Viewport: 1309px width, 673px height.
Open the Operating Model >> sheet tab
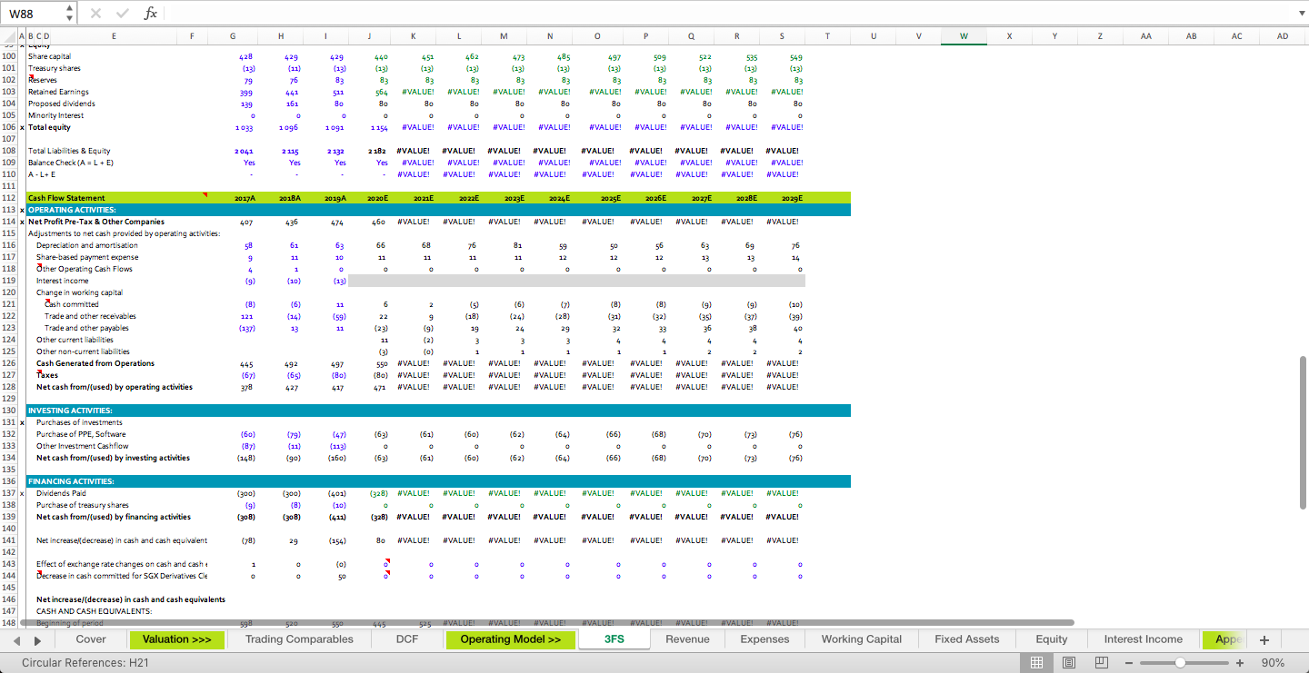pyautogui.click(x=511, y=639)
